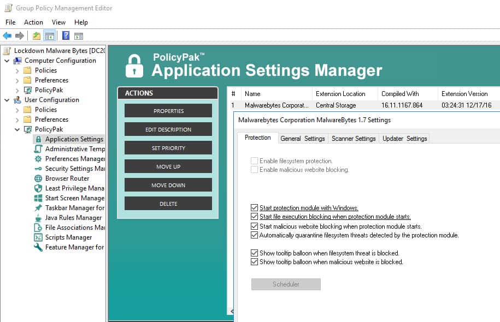Switch to the Scanner Settings tab
This screenshot has height=322, width=500.
click(x=354, y=139)
